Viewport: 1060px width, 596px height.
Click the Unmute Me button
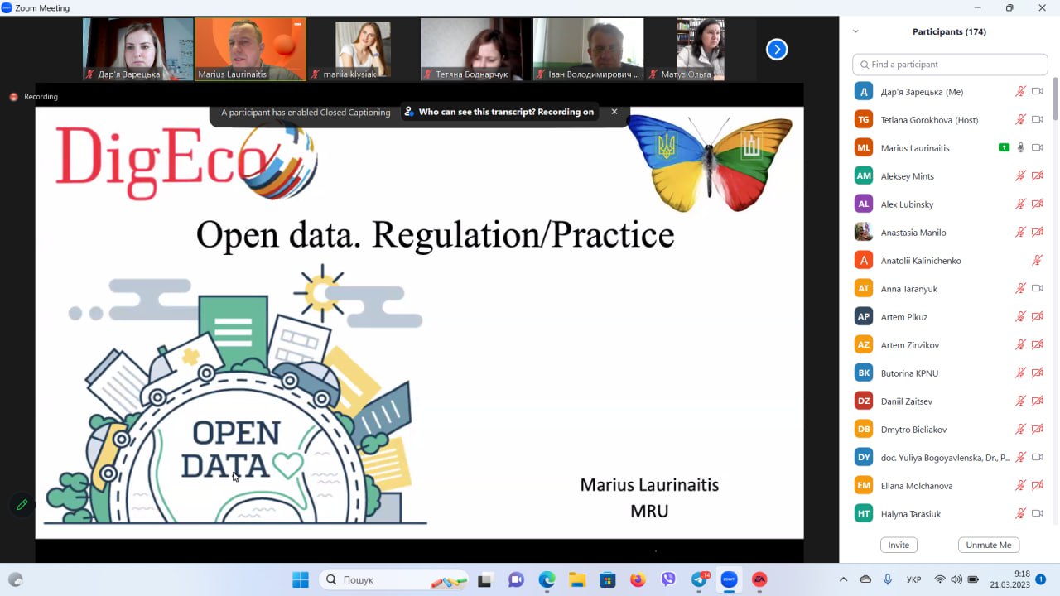click(989, 545)
